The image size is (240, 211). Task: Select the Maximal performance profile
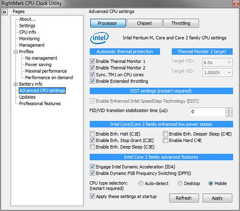pyautogui.click(x=46, y=71)
